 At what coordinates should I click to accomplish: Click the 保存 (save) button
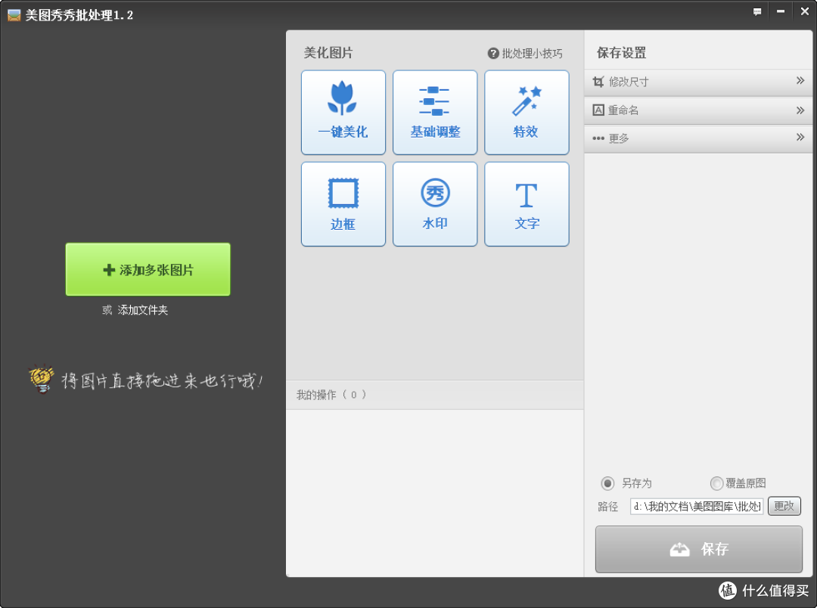coord(697,549)
